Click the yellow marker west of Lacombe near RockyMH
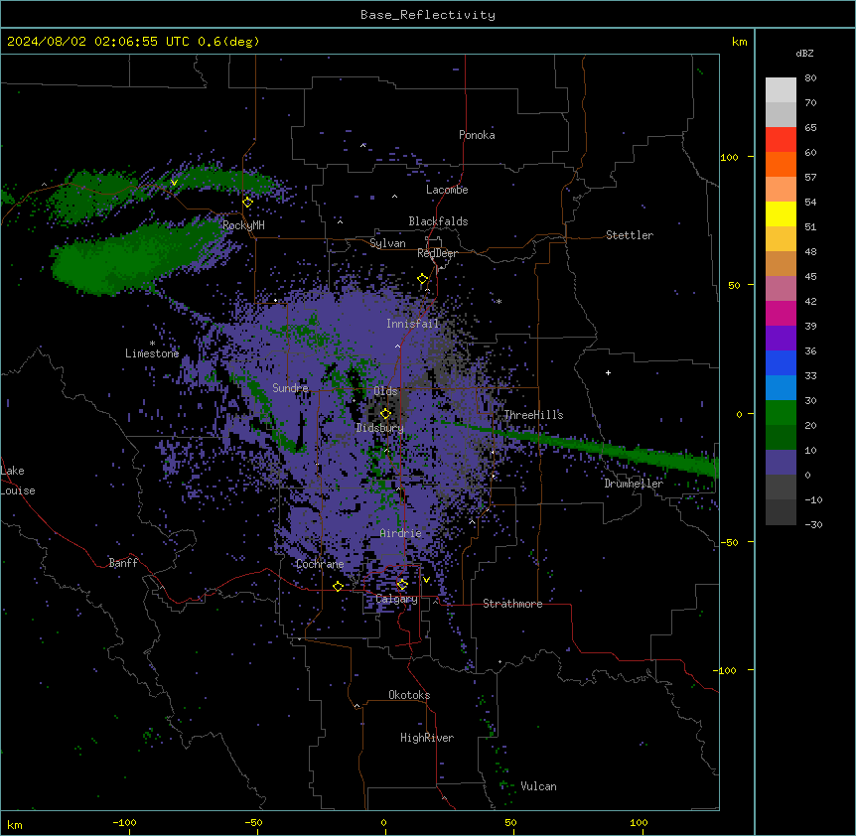This screenshot has width=856, height=836. click(247, 202)
